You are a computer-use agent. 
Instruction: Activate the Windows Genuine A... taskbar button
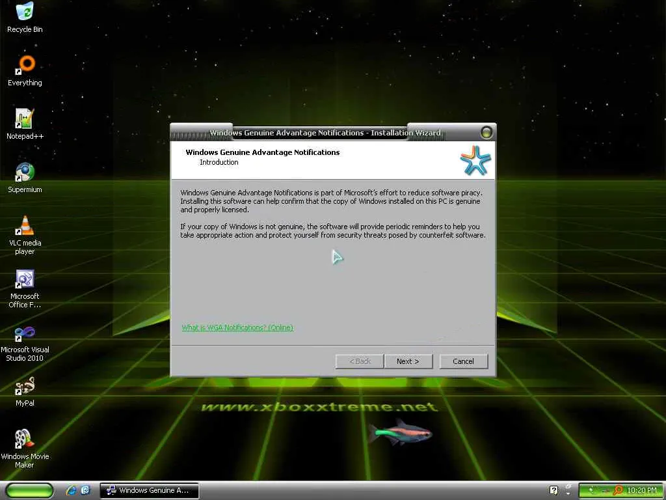point(149,490)
